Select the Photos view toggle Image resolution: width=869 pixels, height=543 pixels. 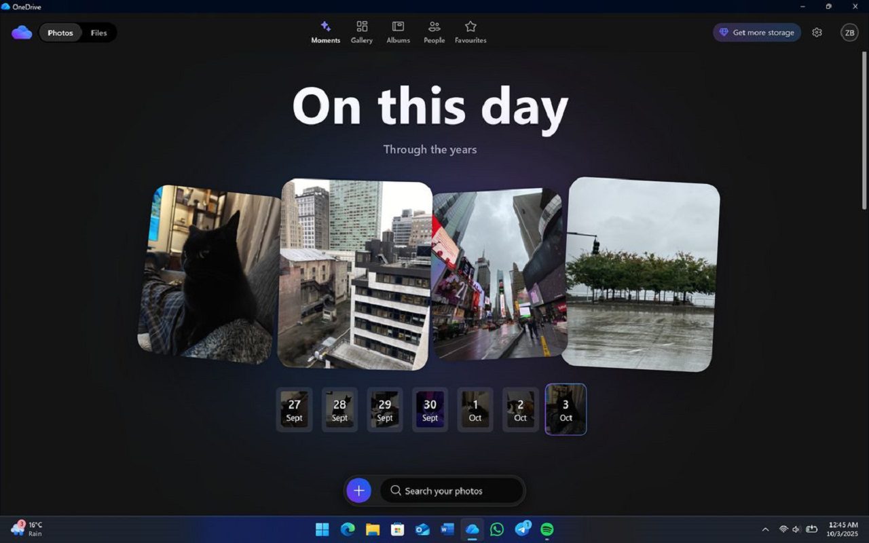(x=60, y=33)
